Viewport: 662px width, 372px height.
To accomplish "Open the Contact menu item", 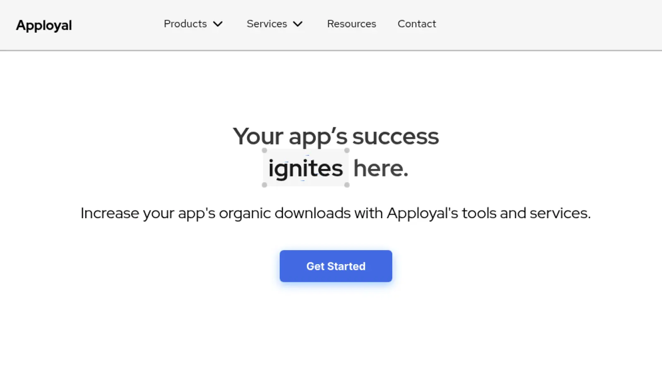I will (x=417, y=24).
